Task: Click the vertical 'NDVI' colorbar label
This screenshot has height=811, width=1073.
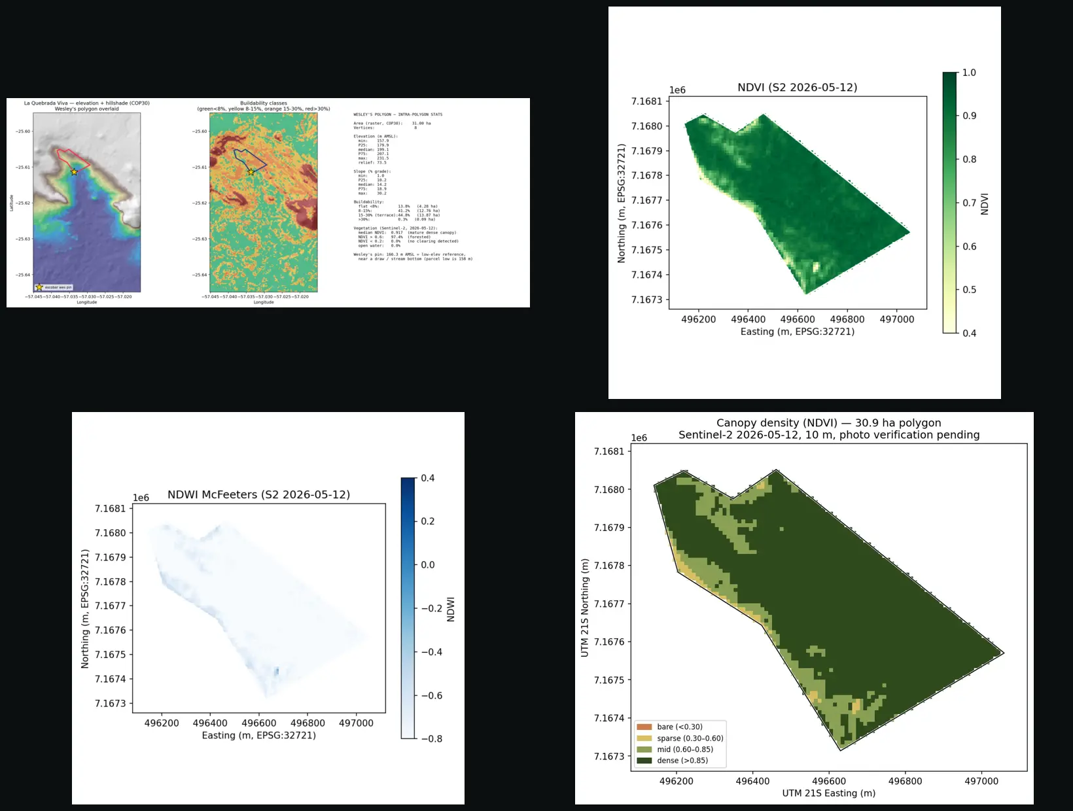Action: tap(985, 203)
